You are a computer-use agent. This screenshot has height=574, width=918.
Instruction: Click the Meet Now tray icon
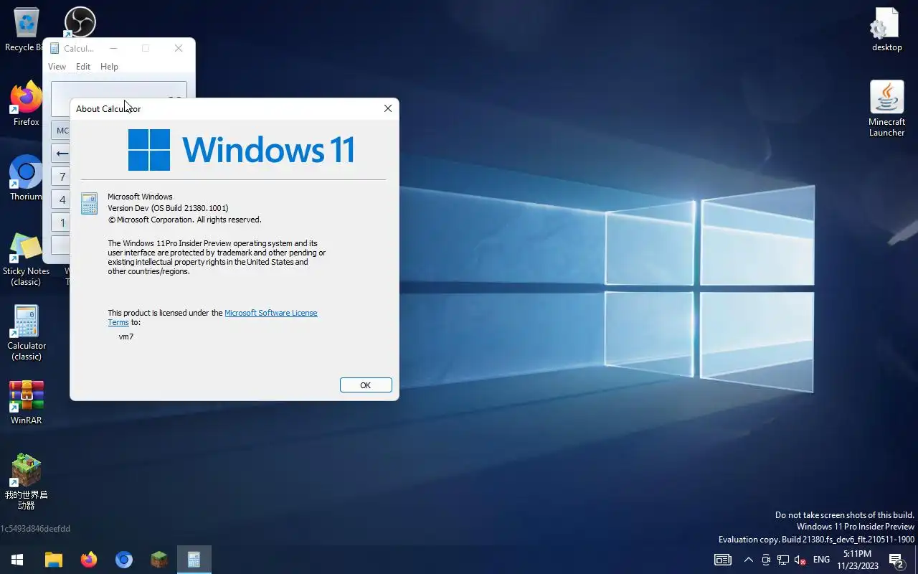click(x=766, y=560)
